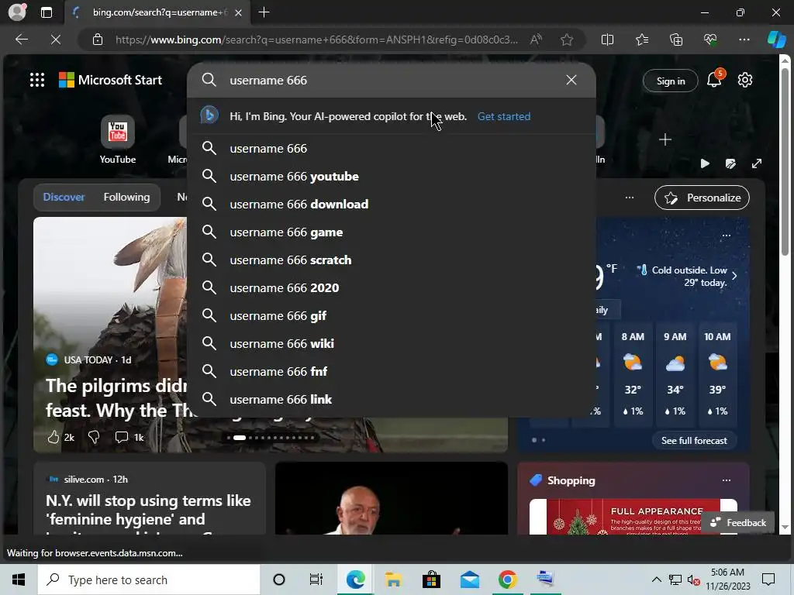Open See full forecast
This screenshot has width=794, height=595.
click(694, 441)
